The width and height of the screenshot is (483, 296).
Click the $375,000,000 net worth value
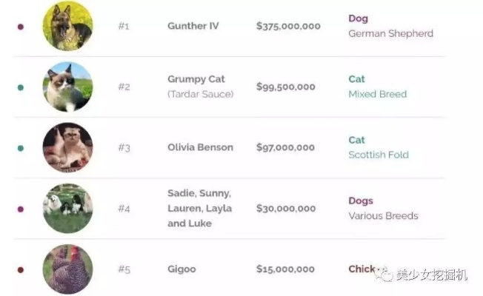(288, 26)
